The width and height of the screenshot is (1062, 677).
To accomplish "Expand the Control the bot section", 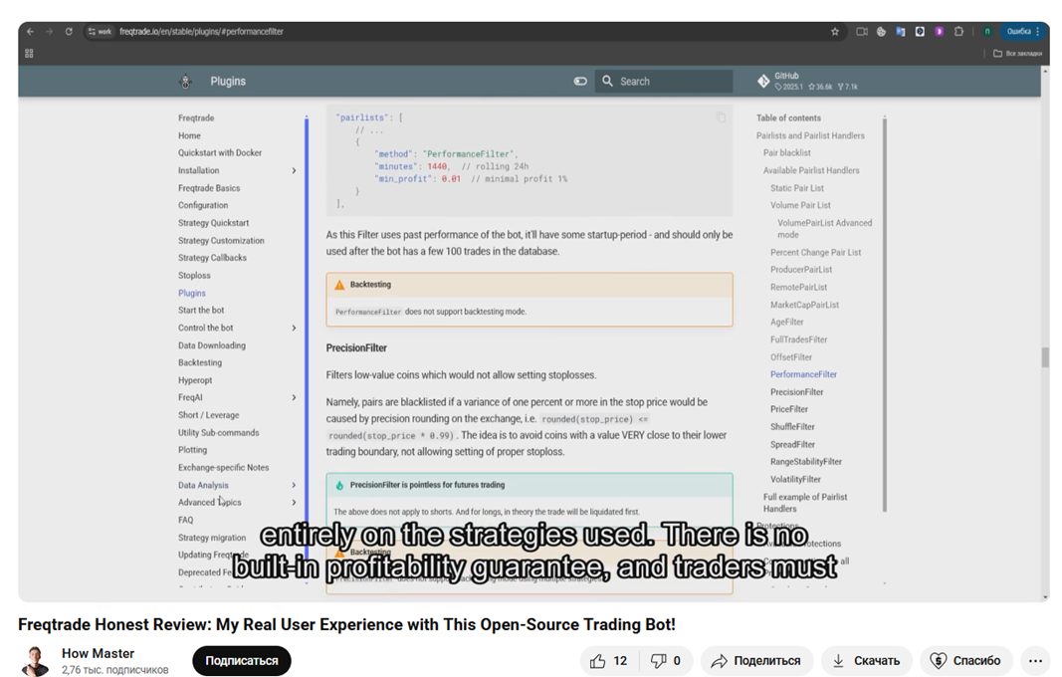I will (x=294, y=328).
